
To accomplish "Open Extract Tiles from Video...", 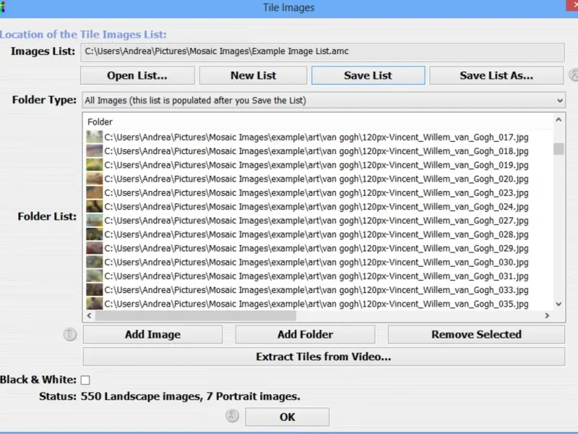I will pos(324,357).
